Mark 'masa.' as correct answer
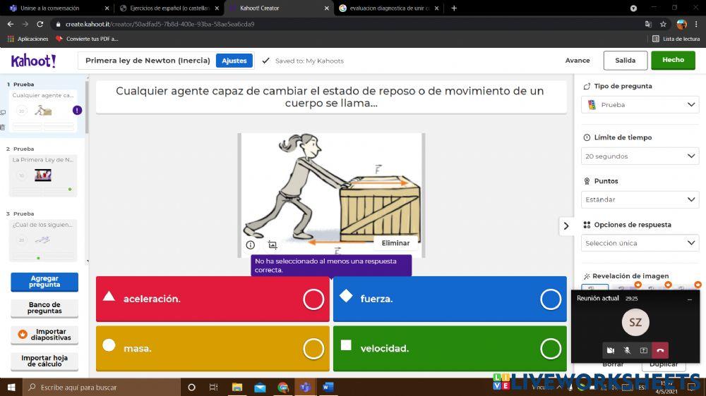The image size is (706, 396). pyautogui.click(x=313, y=349)
